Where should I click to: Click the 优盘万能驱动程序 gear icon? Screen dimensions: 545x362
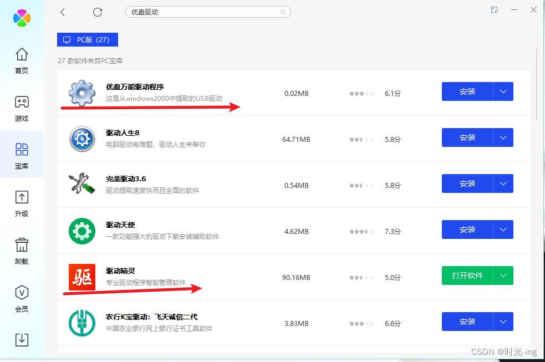(82, 93)
